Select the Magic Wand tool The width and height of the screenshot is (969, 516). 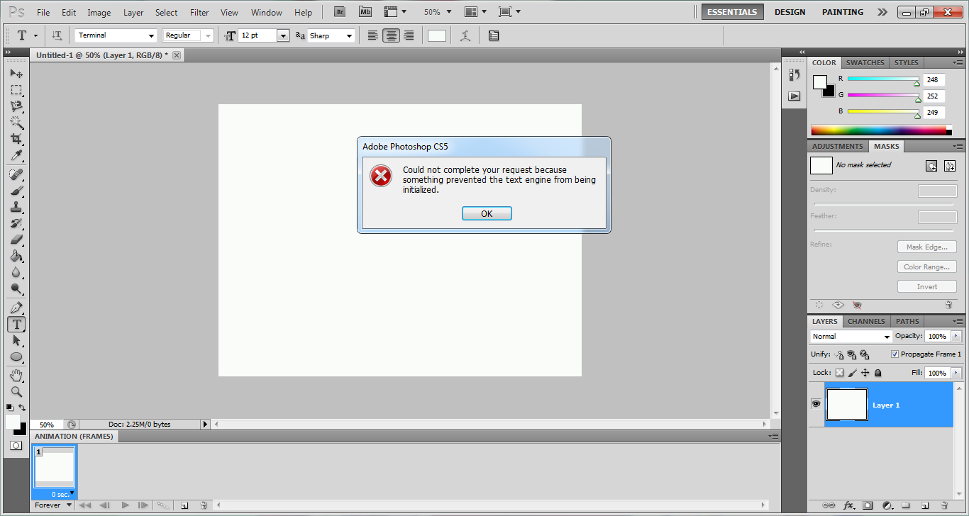click(16, 123)
